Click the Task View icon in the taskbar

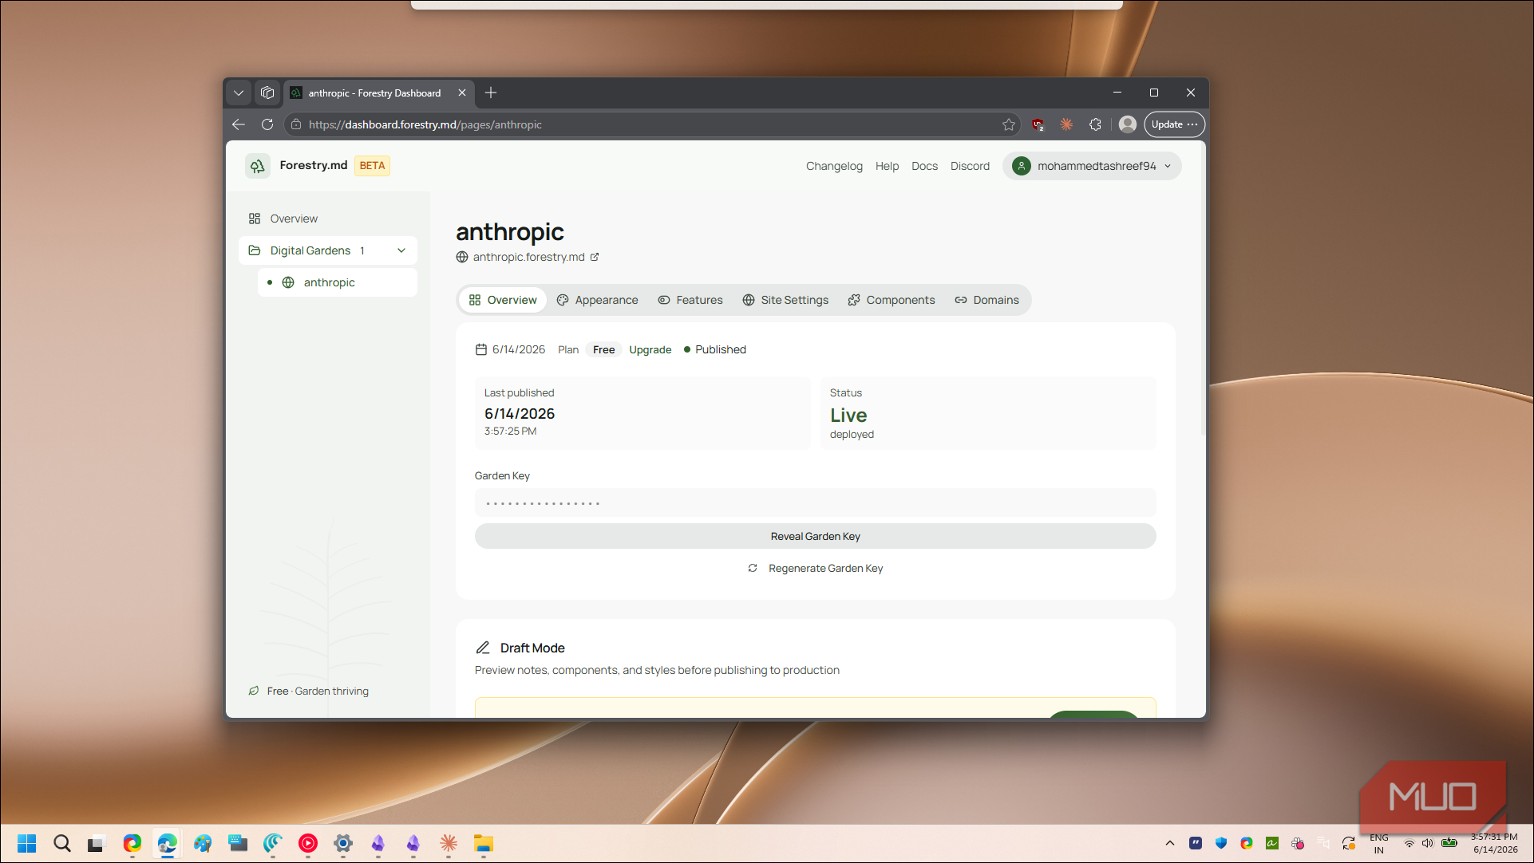pyautogui.click(x=96, y=843)
